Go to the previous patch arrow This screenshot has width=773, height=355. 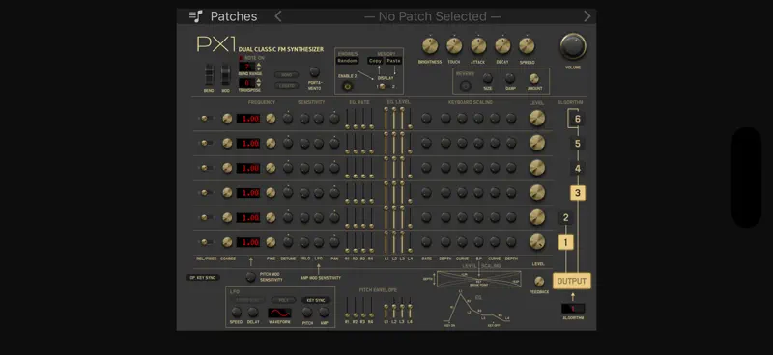pos(278,16)
